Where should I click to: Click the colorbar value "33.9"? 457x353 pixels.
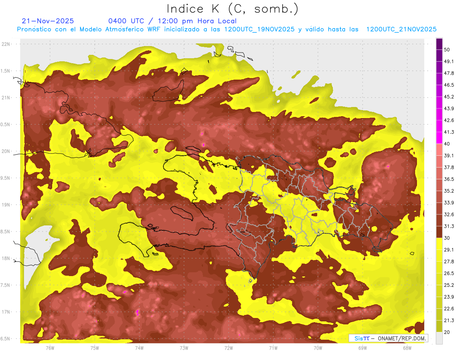[449, 203]
